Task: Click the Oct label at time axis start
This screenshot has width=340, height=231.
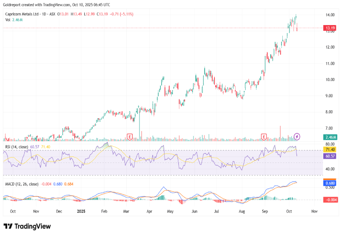Action: 13,211
